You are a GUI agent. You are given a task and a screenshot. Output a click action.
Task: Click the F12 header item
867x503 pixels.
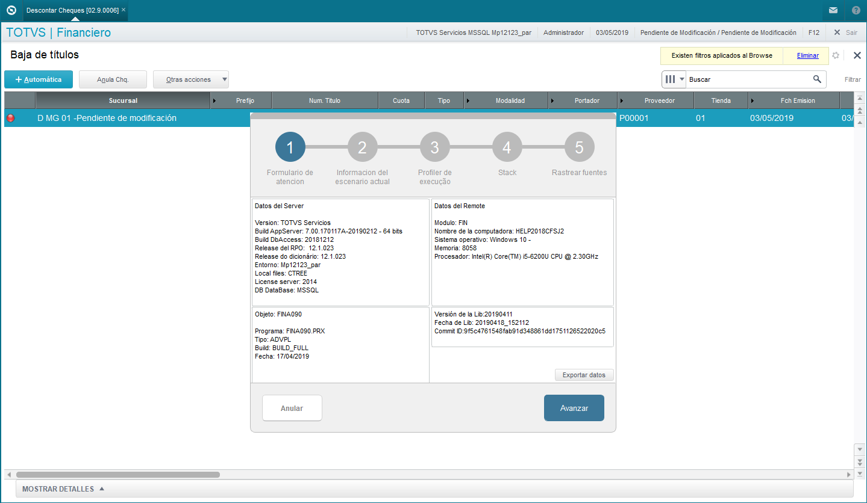pos(814,32)
